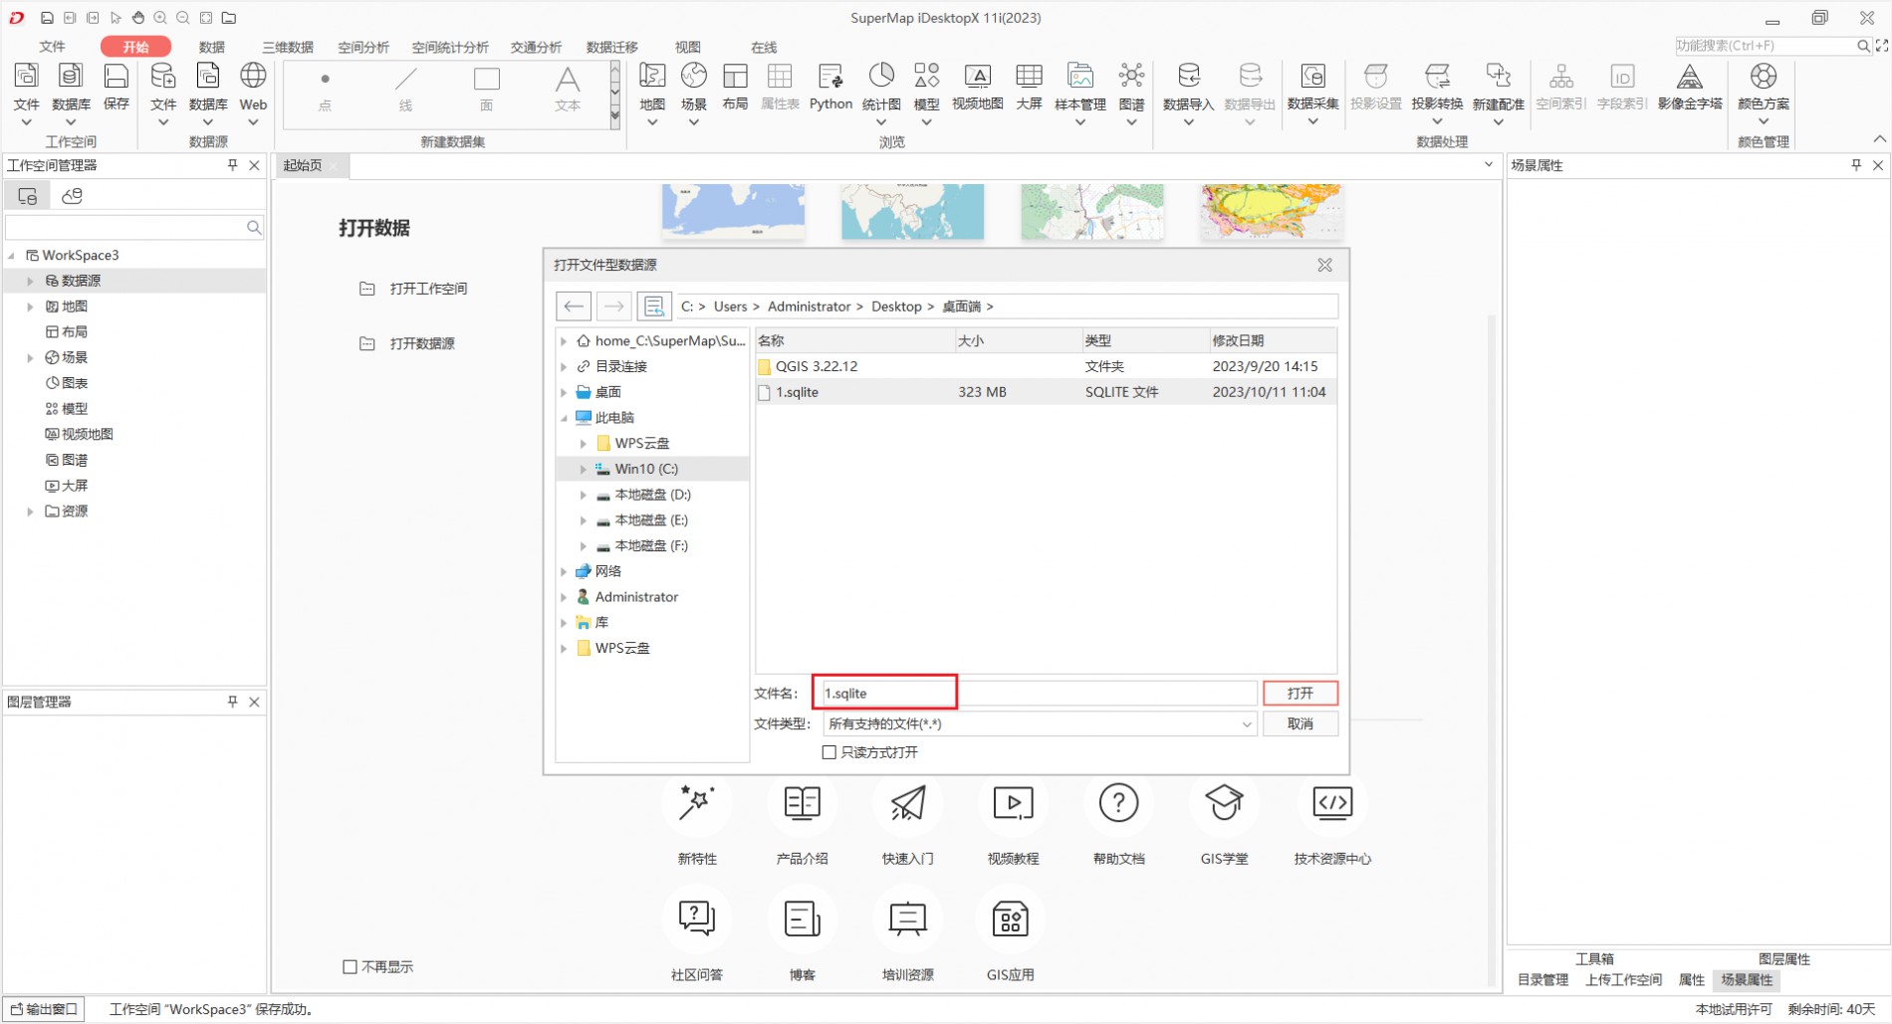Image resolution: width=1892 pixels, height=1024 pixels.
Task: Switch to the 目录管理 bottom tab
Action: [x=1542, y=980]
